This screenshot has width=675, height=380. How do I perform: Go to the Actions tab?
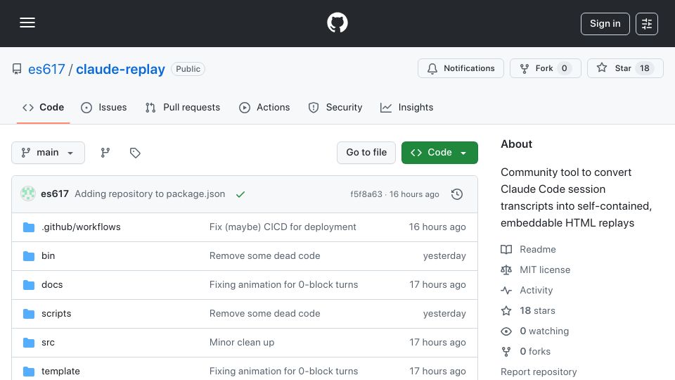[x=264, y=107]
